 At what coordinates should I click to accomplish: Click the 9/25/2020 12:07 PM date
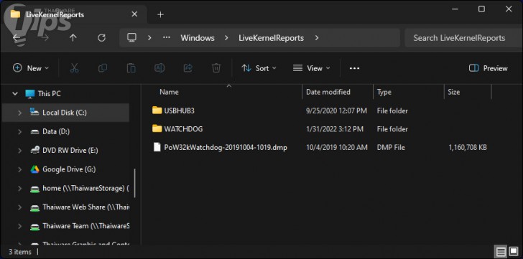[x=336, y=110]
